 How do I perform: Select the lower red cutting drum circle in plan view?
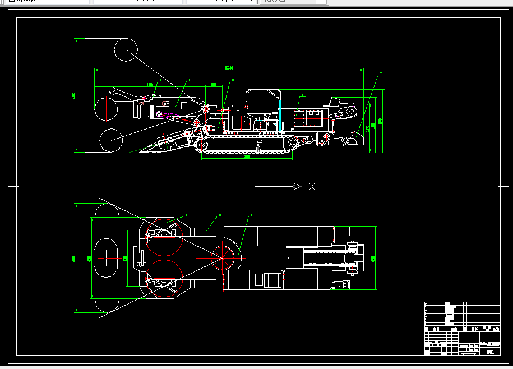[164, 279]
